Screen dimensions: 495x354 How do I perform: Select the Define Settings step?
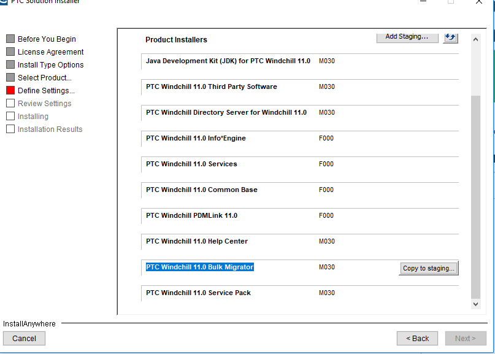tap(44, 90)
